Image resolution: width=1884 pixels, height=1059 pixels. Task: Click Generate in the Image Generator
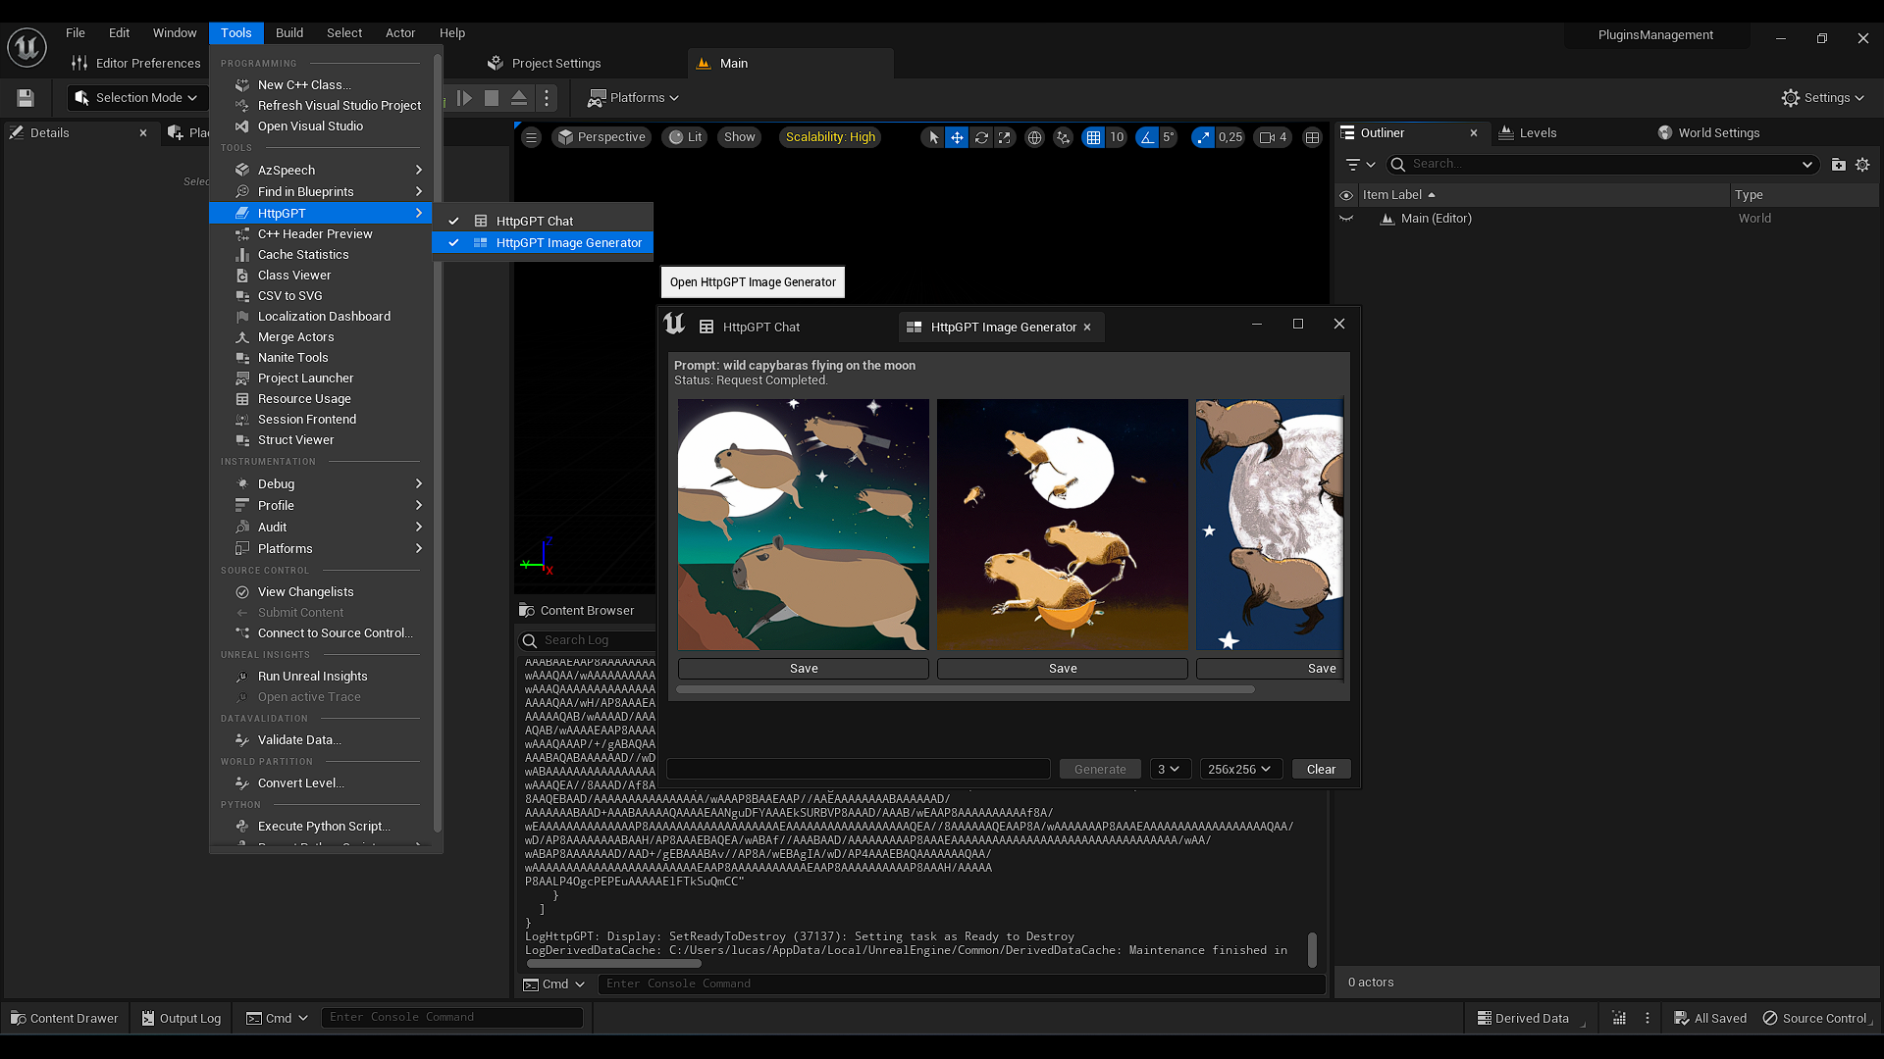coord(1099,769)
